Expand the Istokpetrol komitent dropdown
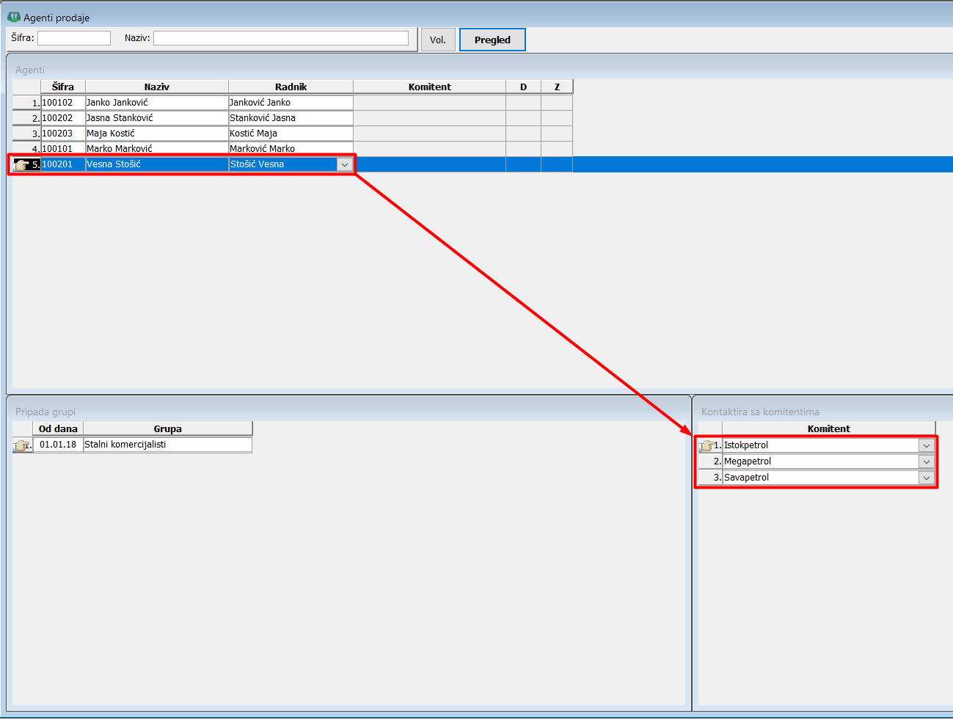The height and width of the screenshot is (719, 953). click(927, 445)
